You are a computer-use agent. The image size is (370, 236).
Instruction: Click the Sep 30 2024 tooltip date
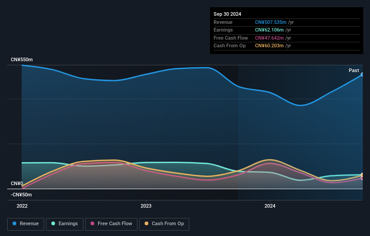tap(228, 14)
